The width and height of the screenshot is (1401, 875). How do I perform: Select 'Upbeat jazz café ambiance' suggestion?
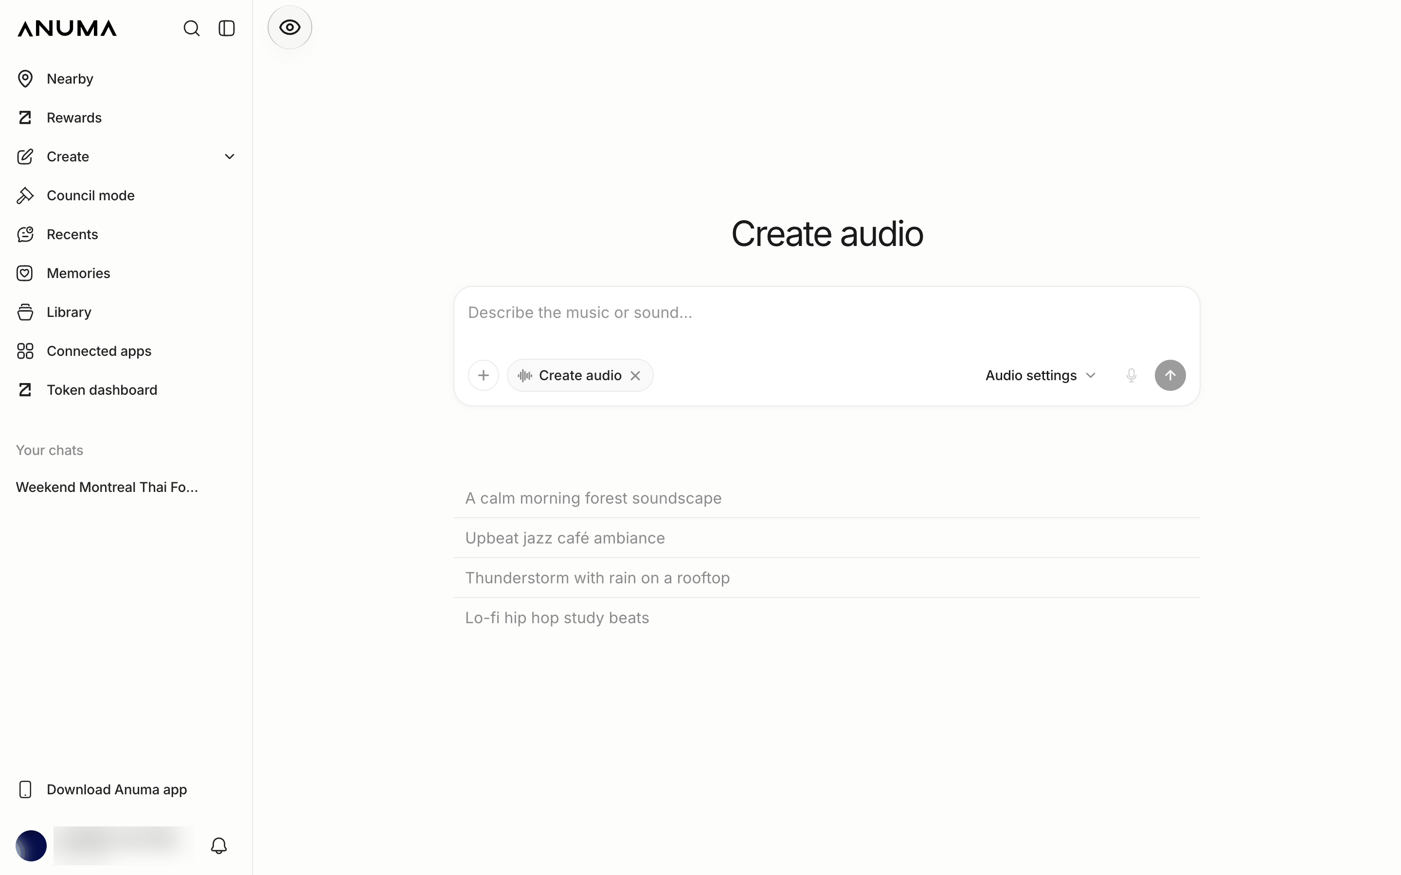(826, 538)
